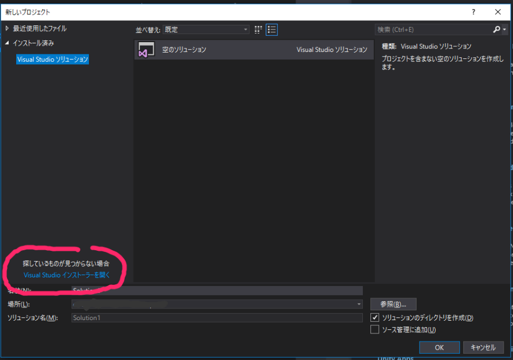Select the 空のソリューション template row
The width and height of the screenshot is (513, 360).
pyautogui.click(x=254, y=50)
